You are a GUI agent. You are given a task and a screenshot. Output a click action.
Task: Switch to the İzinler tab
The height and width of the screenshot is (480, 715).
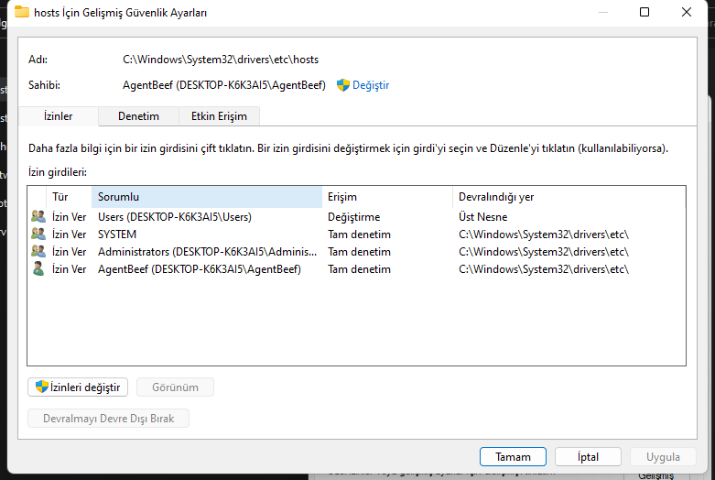click(x=59, y=116)
